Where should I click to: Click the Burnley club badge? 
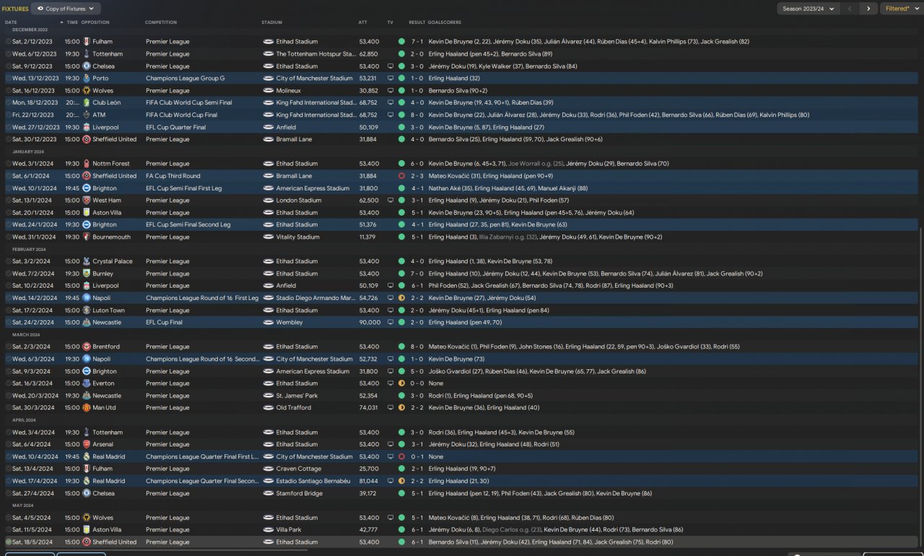coord(87,274)
